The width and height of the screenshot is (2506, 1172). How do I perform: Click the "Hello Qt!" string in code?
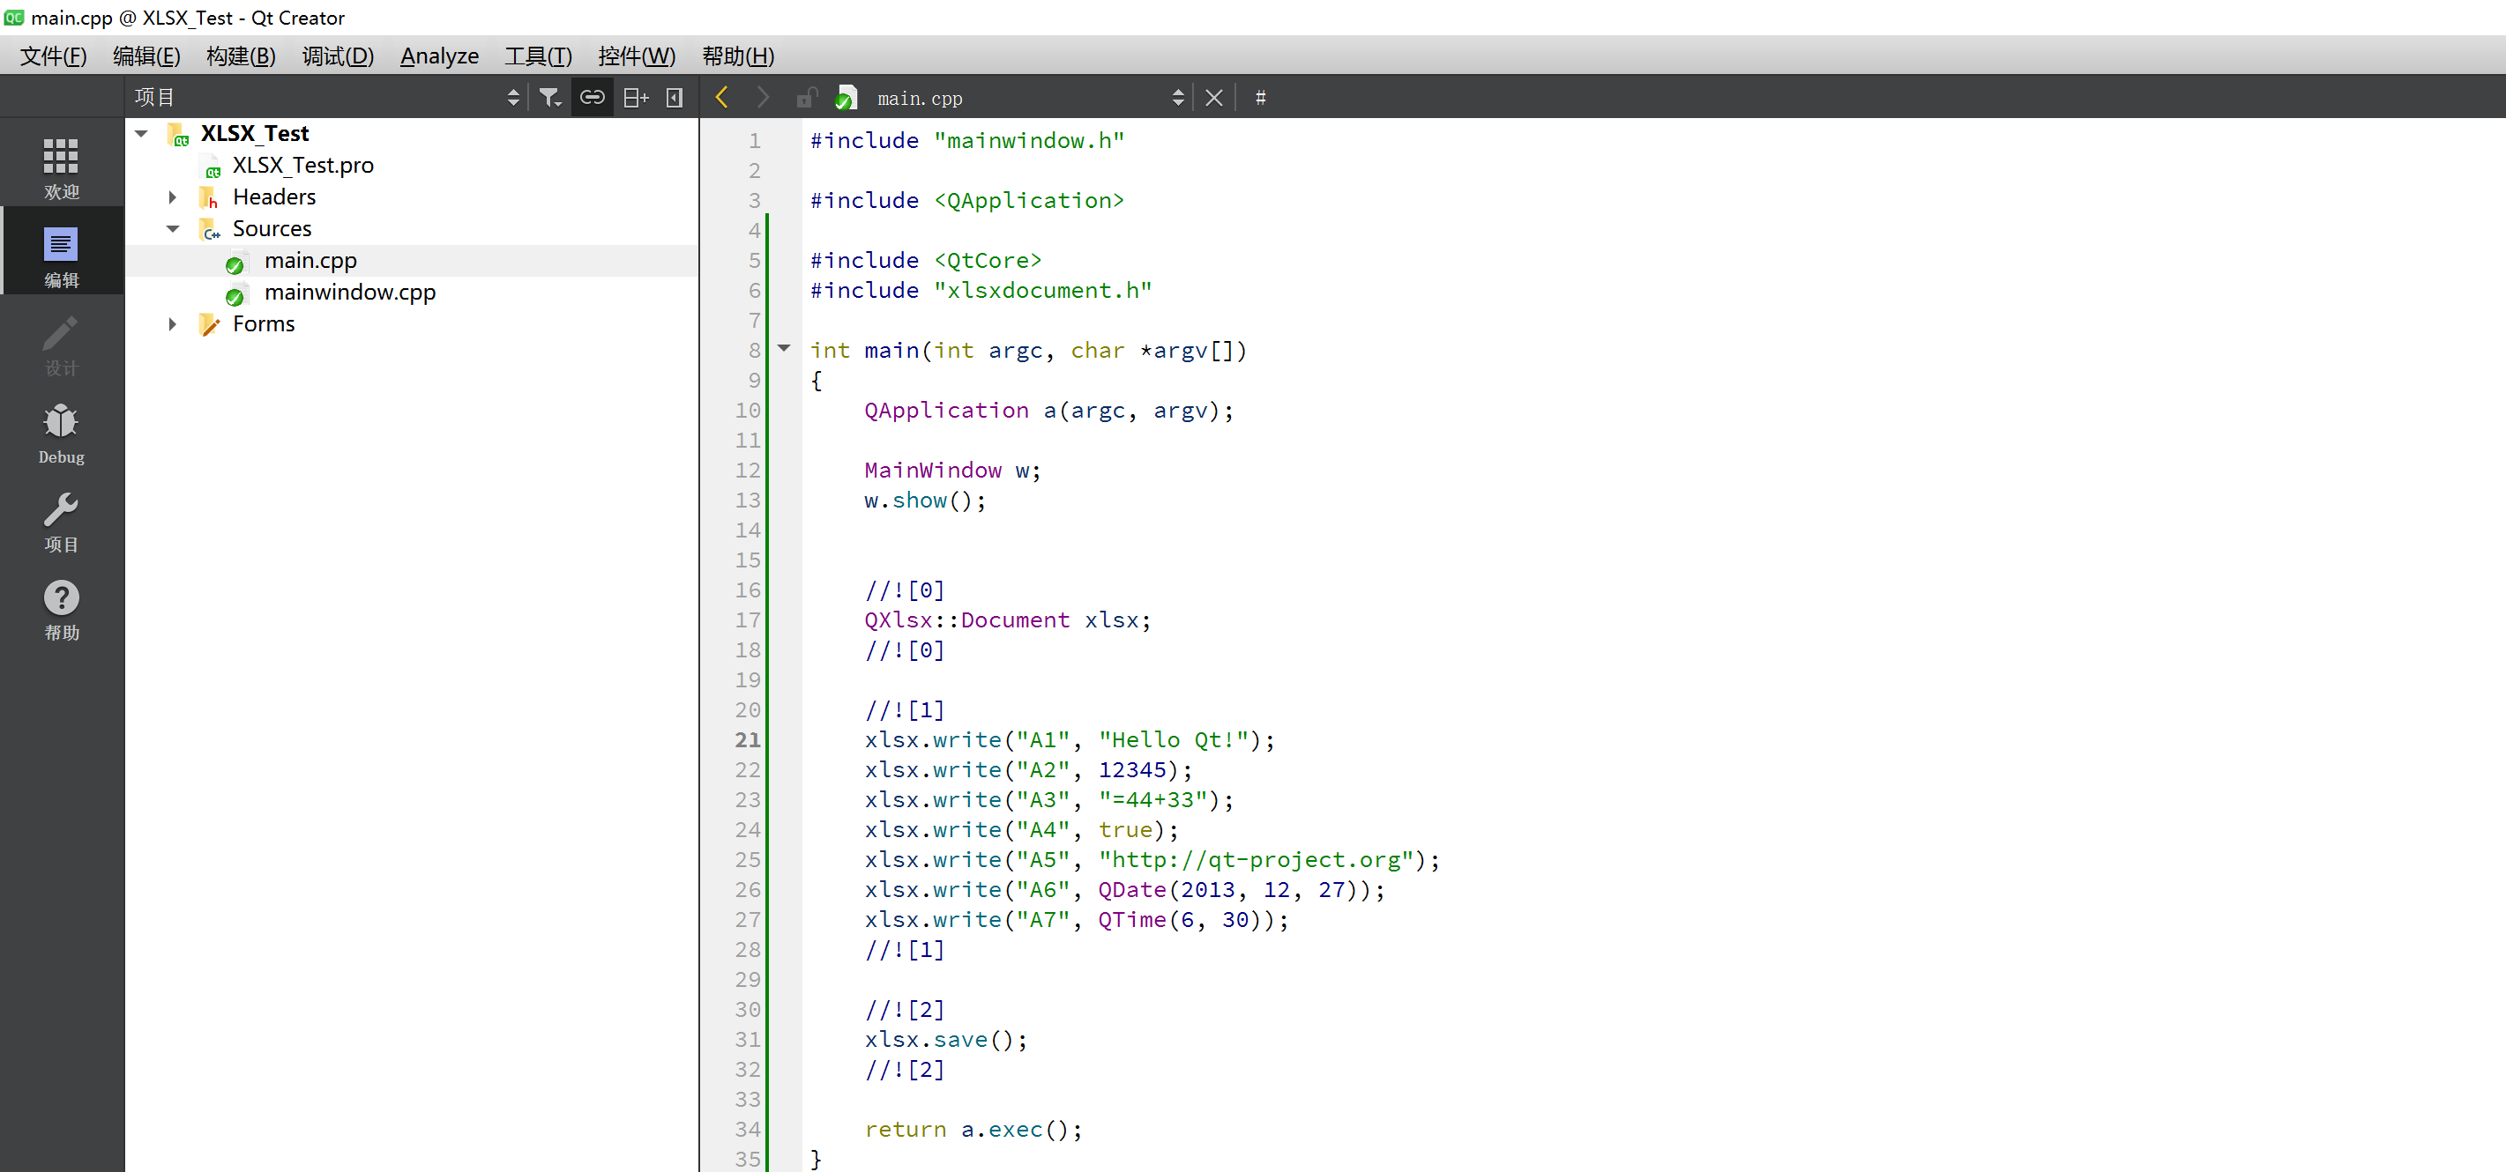point(1174,739)
